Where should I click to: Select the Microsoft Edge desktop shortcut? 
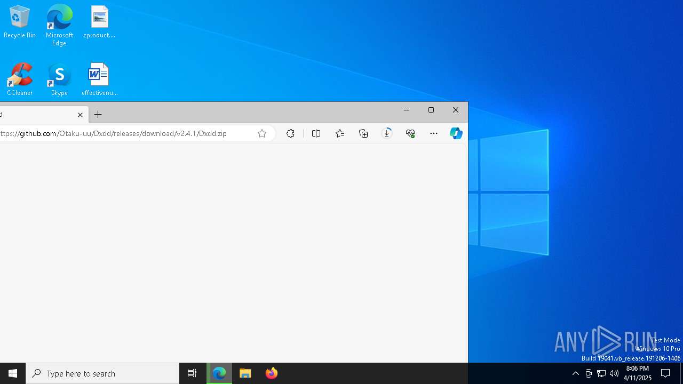point(59,25)
